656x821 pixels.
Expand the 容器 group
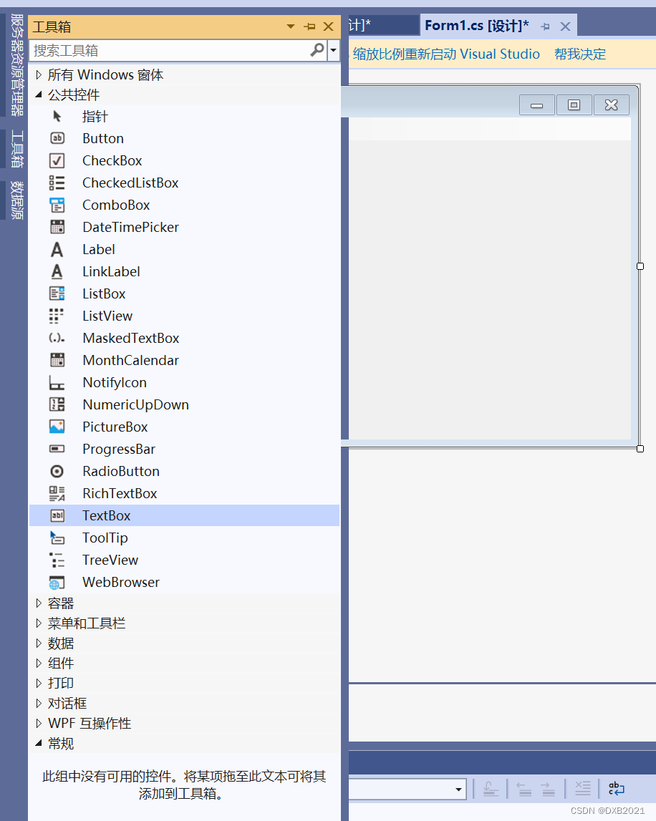point(39,603)
